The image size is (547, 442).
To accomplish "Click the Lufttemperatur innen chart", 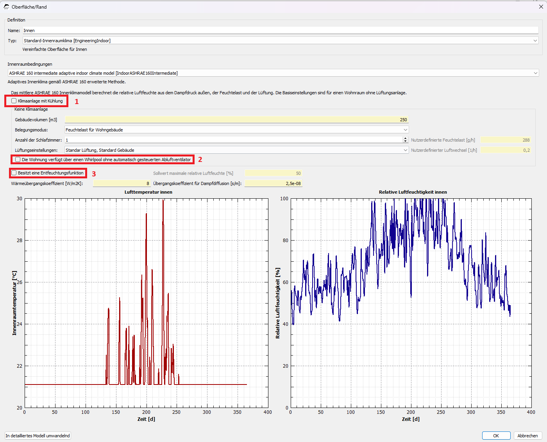I will coord(146,303).
